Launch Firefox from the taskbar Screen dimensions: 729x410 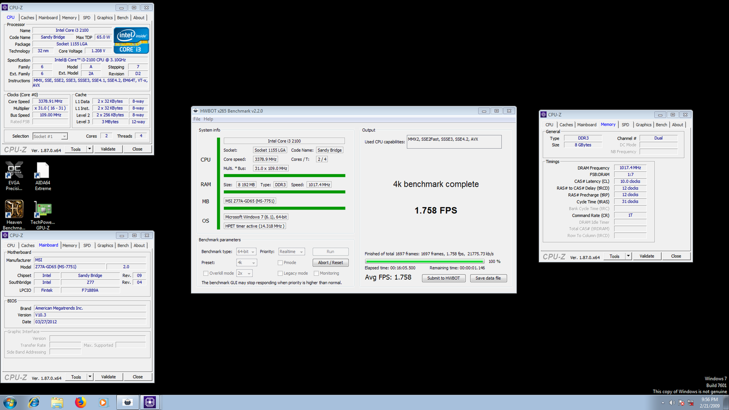click(80, 402)
